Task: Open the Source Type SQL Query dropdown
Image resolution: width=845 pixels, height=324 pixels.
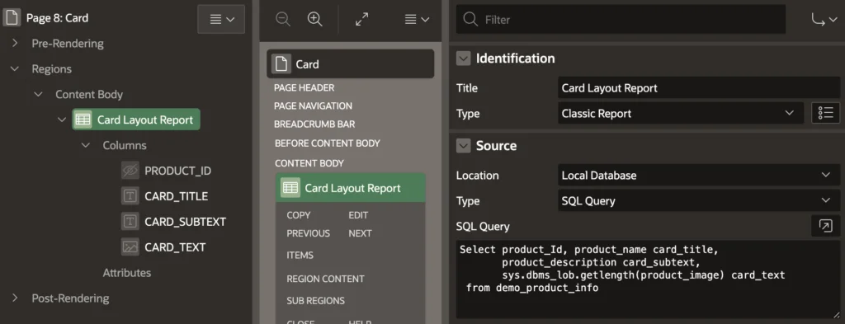Action: click(698, 201)
